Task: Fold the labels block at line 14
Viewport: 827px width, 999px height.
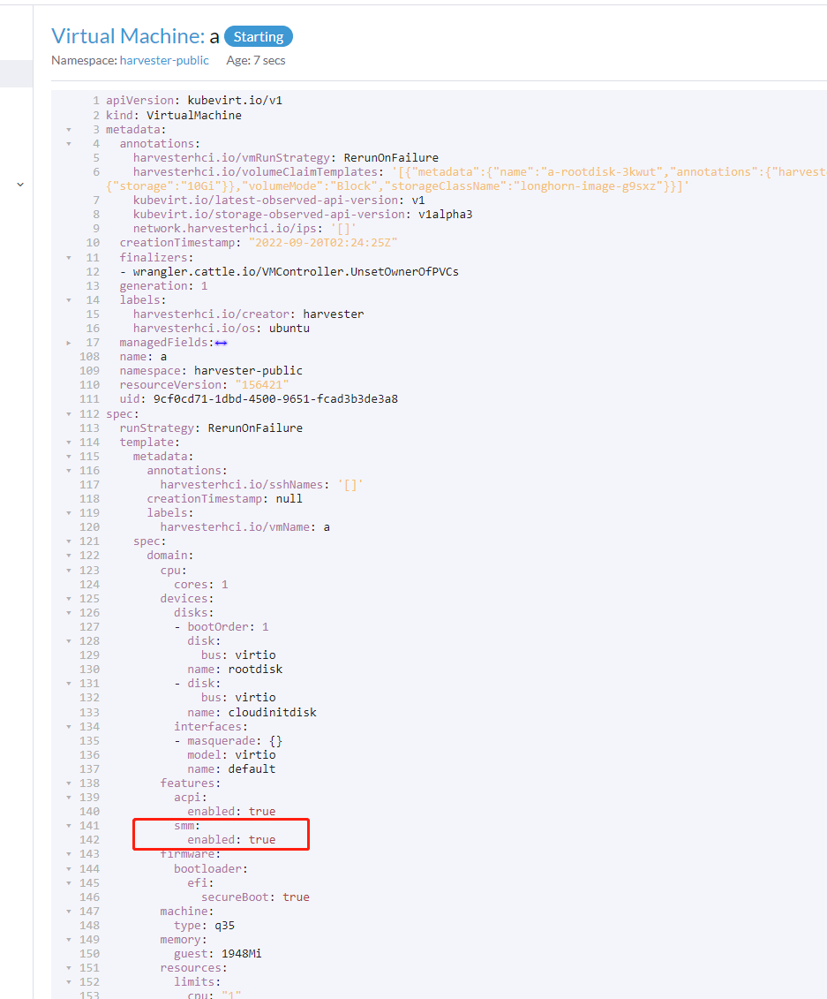Action: point(69,299)
